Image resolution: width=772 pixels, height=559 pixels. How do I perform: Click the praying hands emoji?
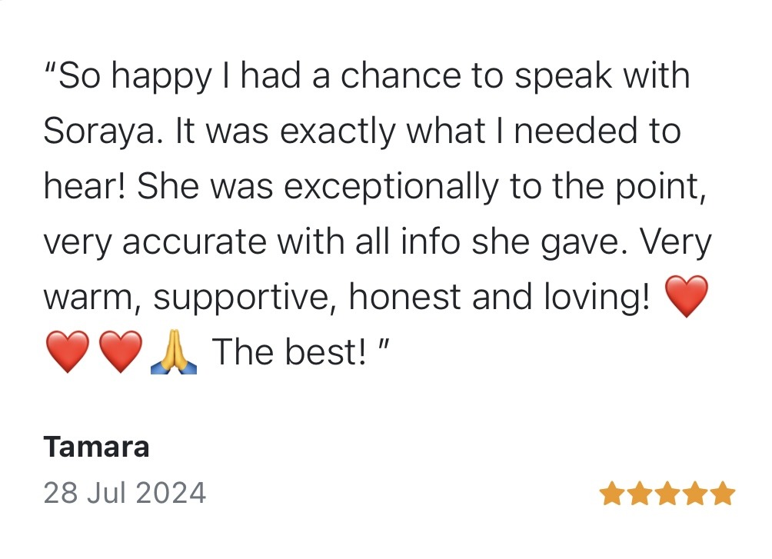pos(175,352)
